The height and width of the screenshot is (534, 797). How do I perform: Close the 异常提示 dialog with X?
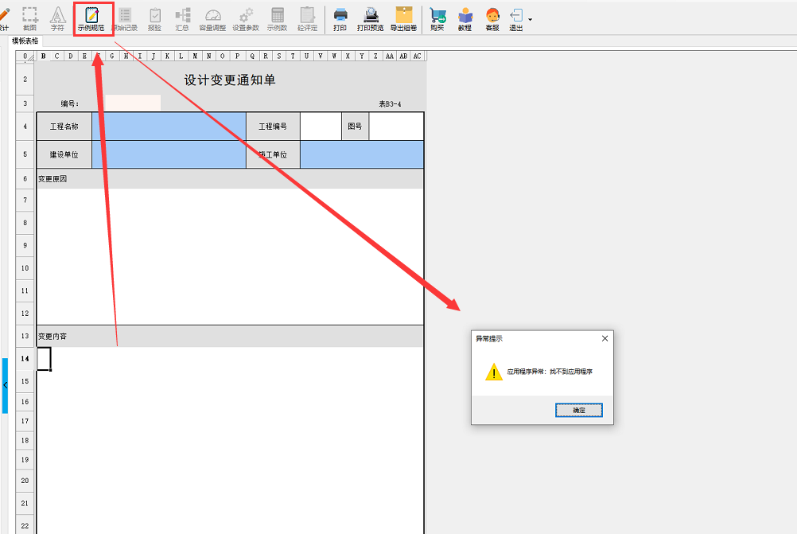click(x=605, y=338)
